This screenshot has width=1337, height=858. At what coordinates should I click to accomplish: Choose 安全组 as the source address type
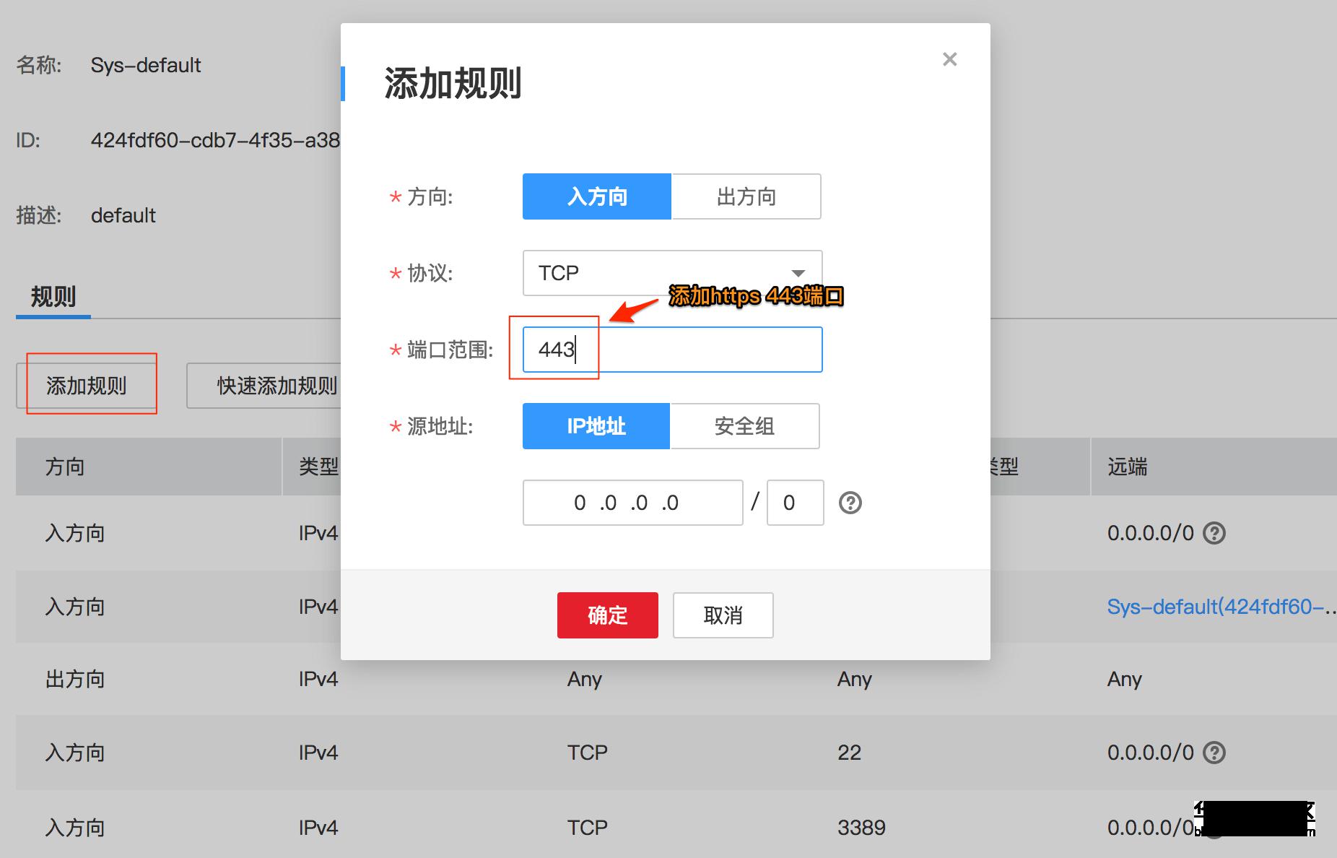click(x=744, y=426)
